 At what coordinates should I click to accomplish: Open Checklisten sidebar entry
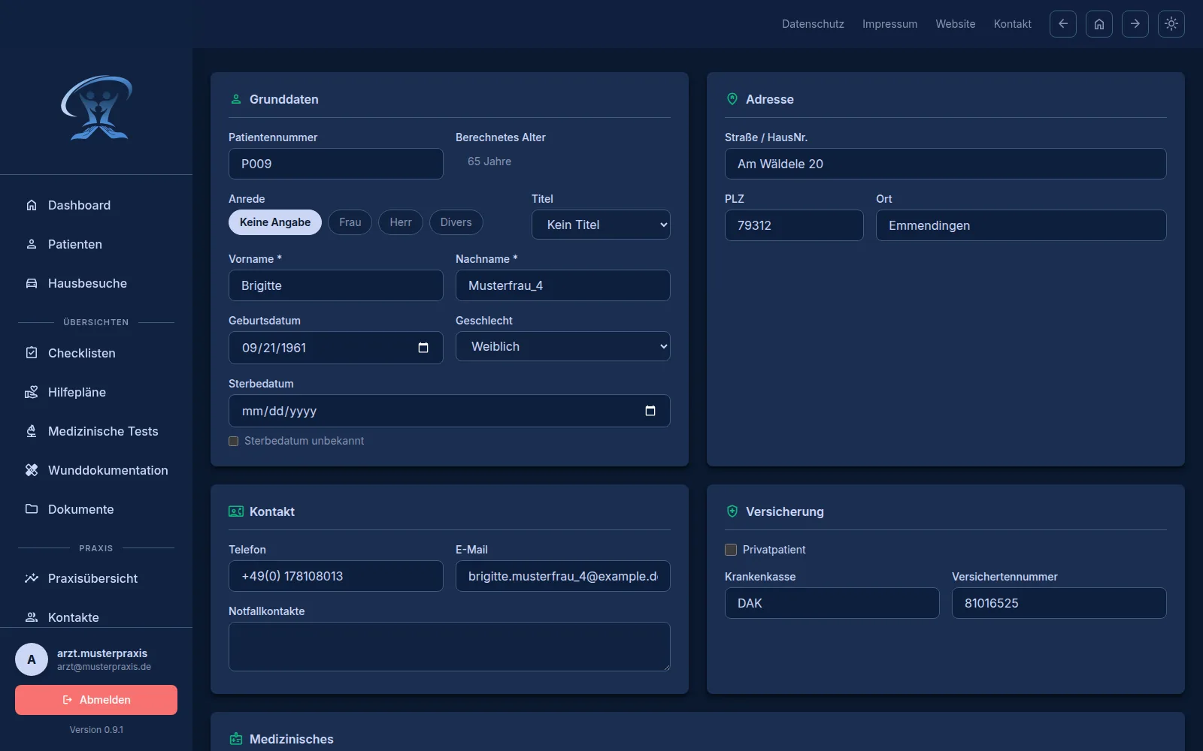(x=96, y=353)
